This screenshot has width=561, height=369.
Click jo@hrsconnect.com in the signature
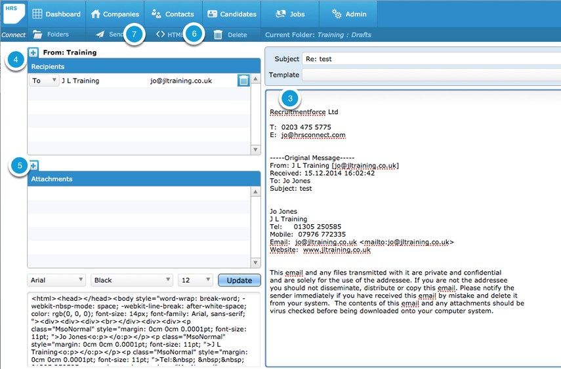313,135
